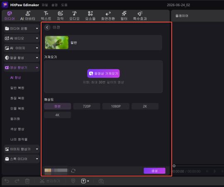Viewport: 224px width, 187px height.
Task: Click the blurred account credits box
Action: pos(56,170)
